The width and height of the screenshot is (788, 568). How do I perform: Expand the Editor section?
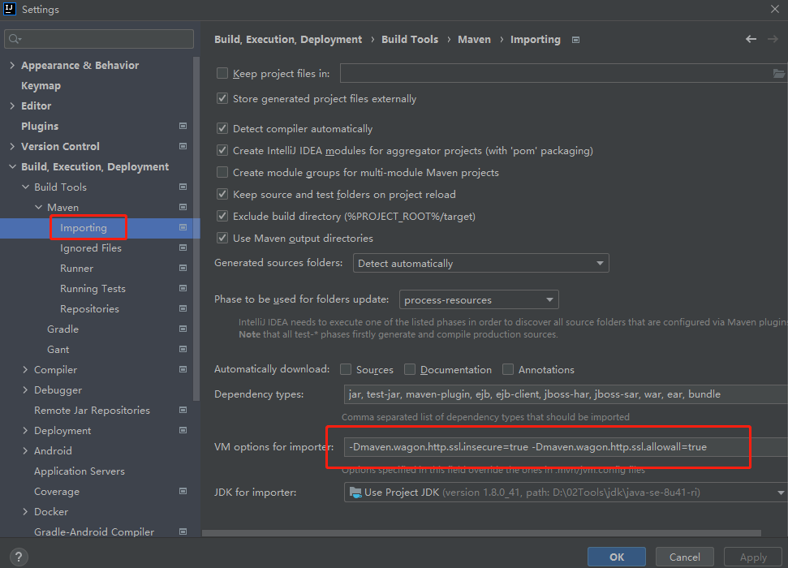pyautogui.click(x=12, y=105)
